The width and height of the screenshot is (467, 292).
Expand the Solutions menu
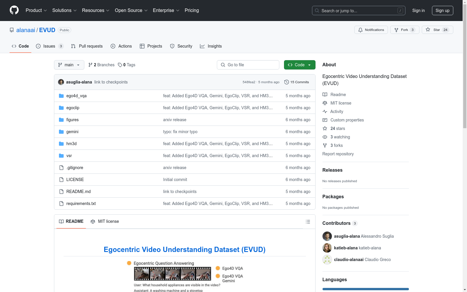[x=65, y=10]
